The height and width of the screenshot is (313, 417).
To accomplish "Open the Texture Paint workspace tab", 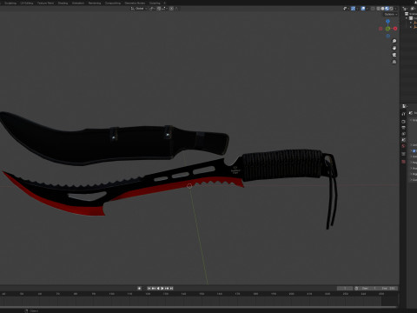I will coord(45,3).
